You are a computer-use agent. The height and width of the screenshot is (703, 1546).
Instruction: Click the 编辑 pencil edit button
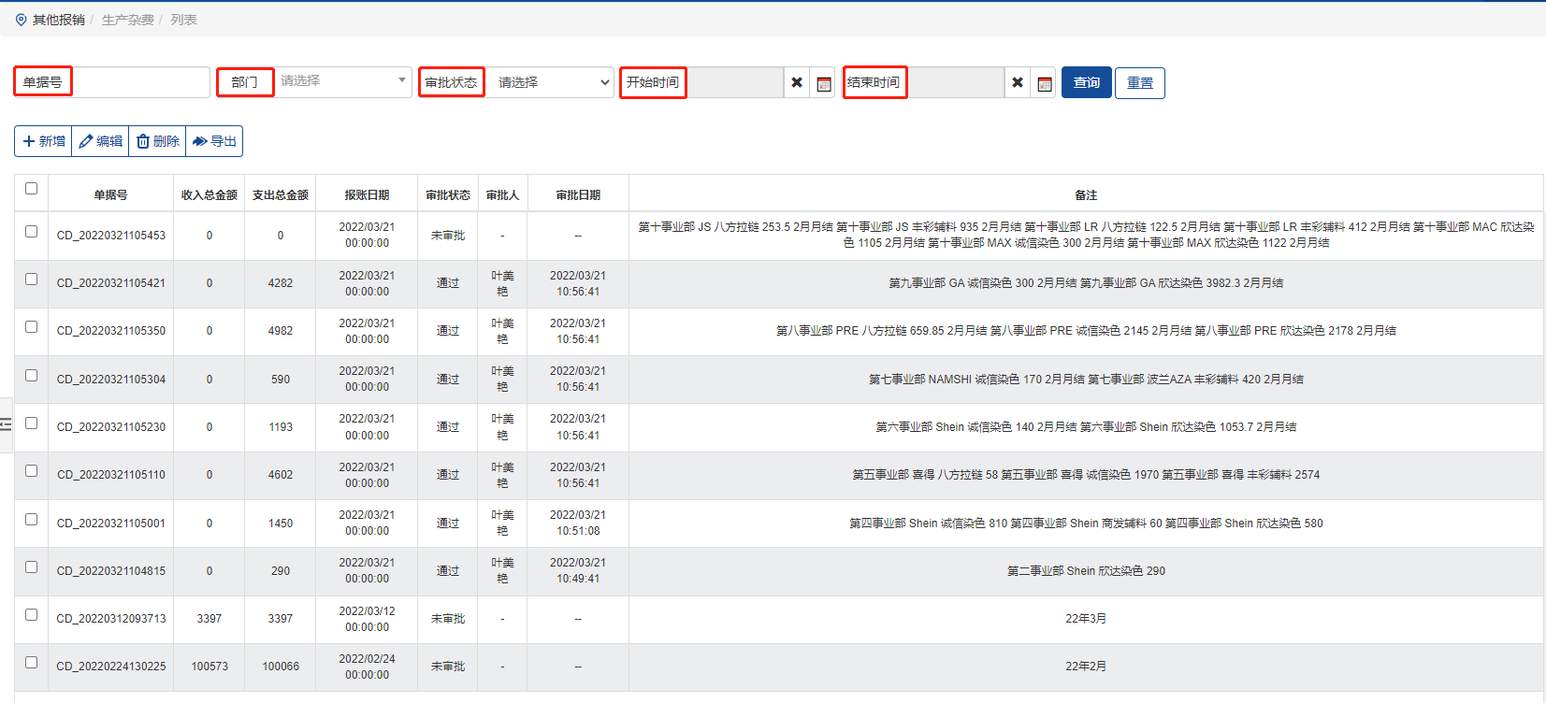click(101, 141)
